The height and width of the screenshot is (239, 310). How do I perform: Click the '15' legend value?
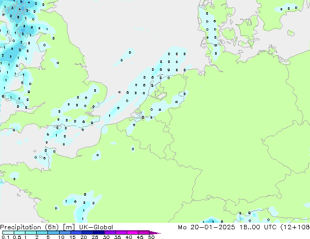pyautogui.click(x=72, y=237)
